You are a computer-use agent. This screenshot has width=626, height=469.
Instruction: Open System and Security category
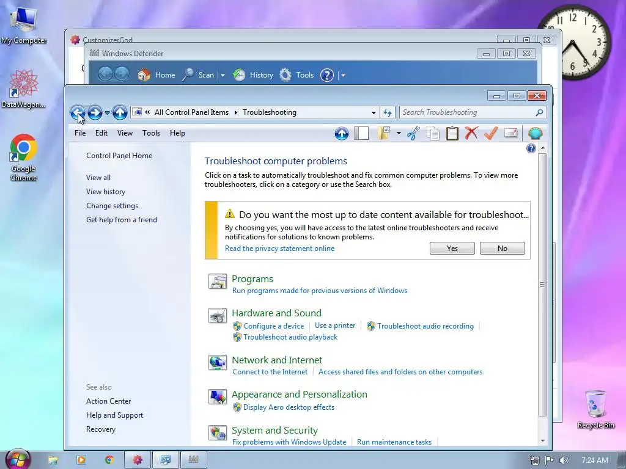[x=274, y=431]
